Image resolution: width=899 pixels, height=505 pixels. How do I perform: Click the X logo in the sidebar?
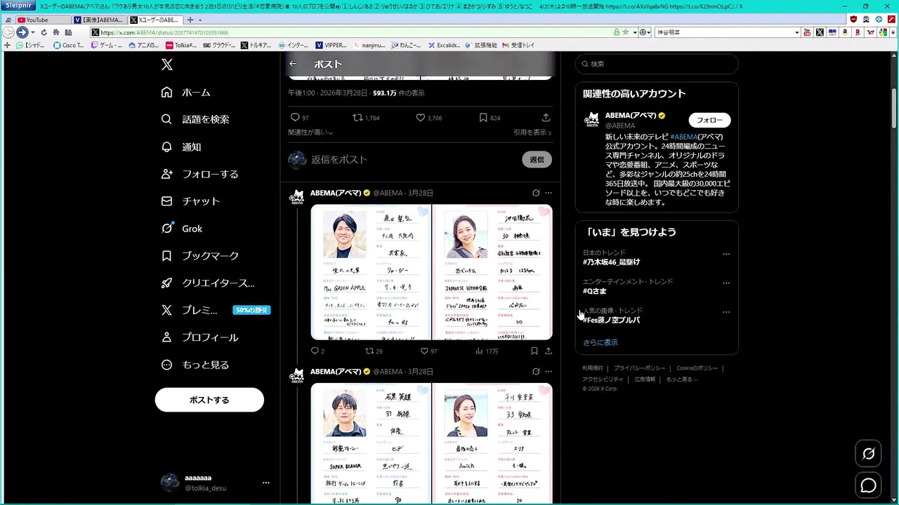tap(166, 65)
